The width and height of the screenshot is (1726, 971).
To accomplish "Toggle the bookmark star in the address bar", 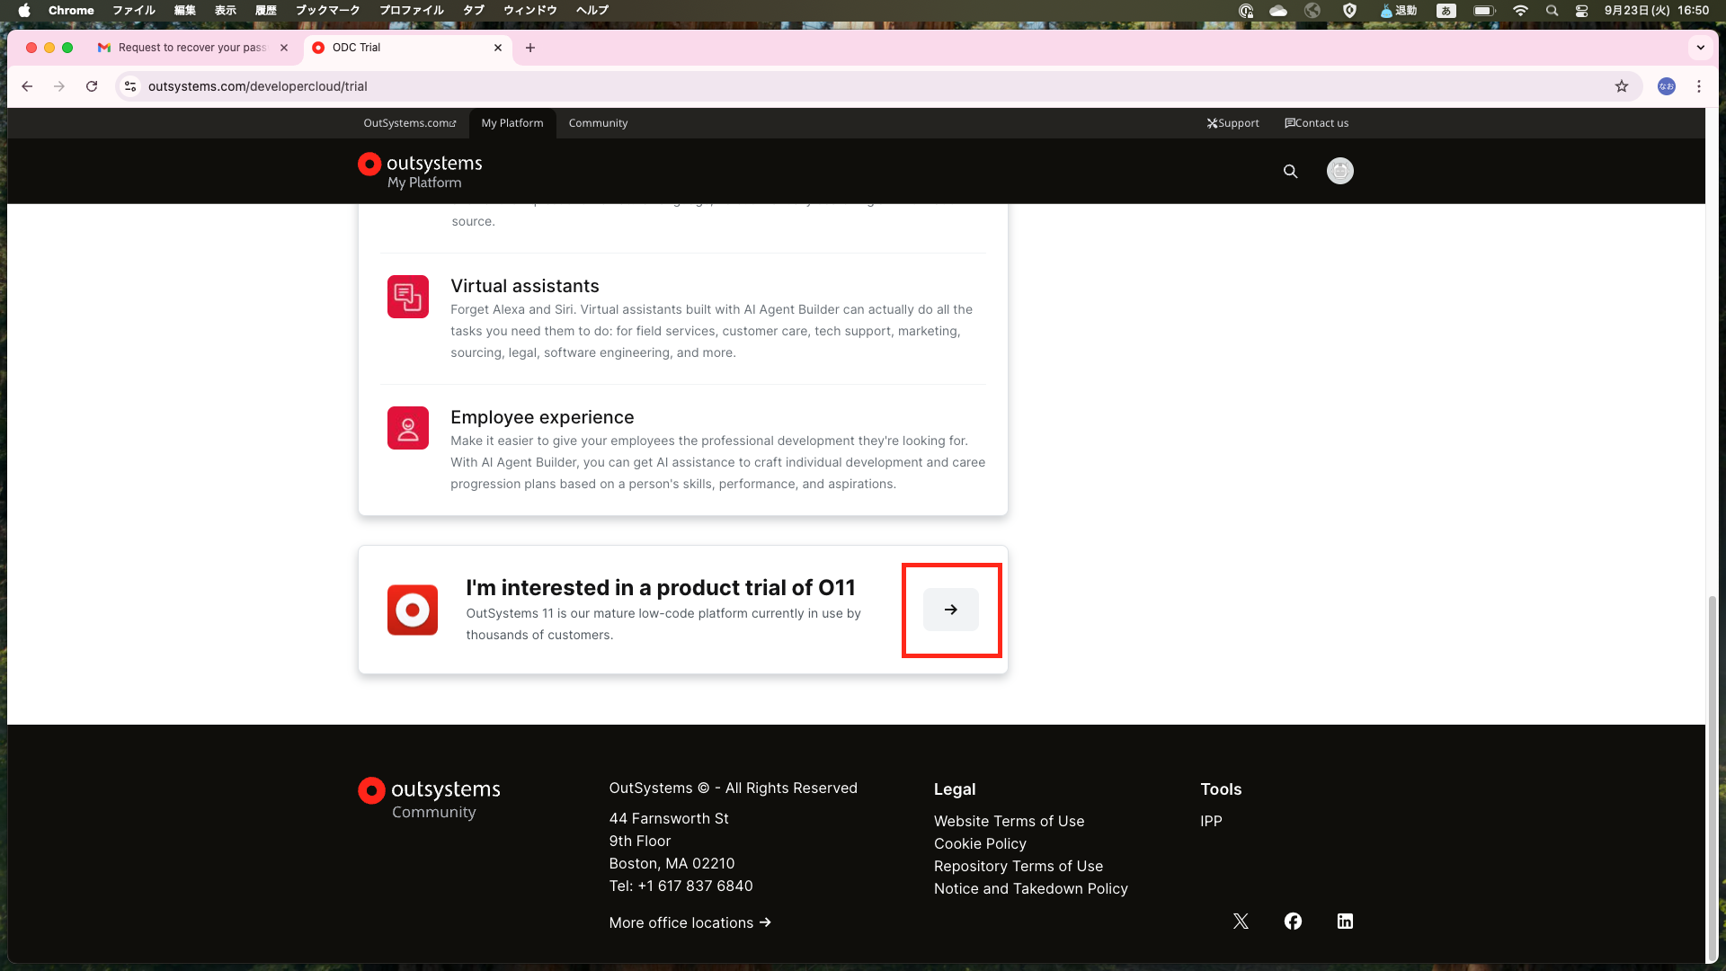I will tap(1622, 86).
